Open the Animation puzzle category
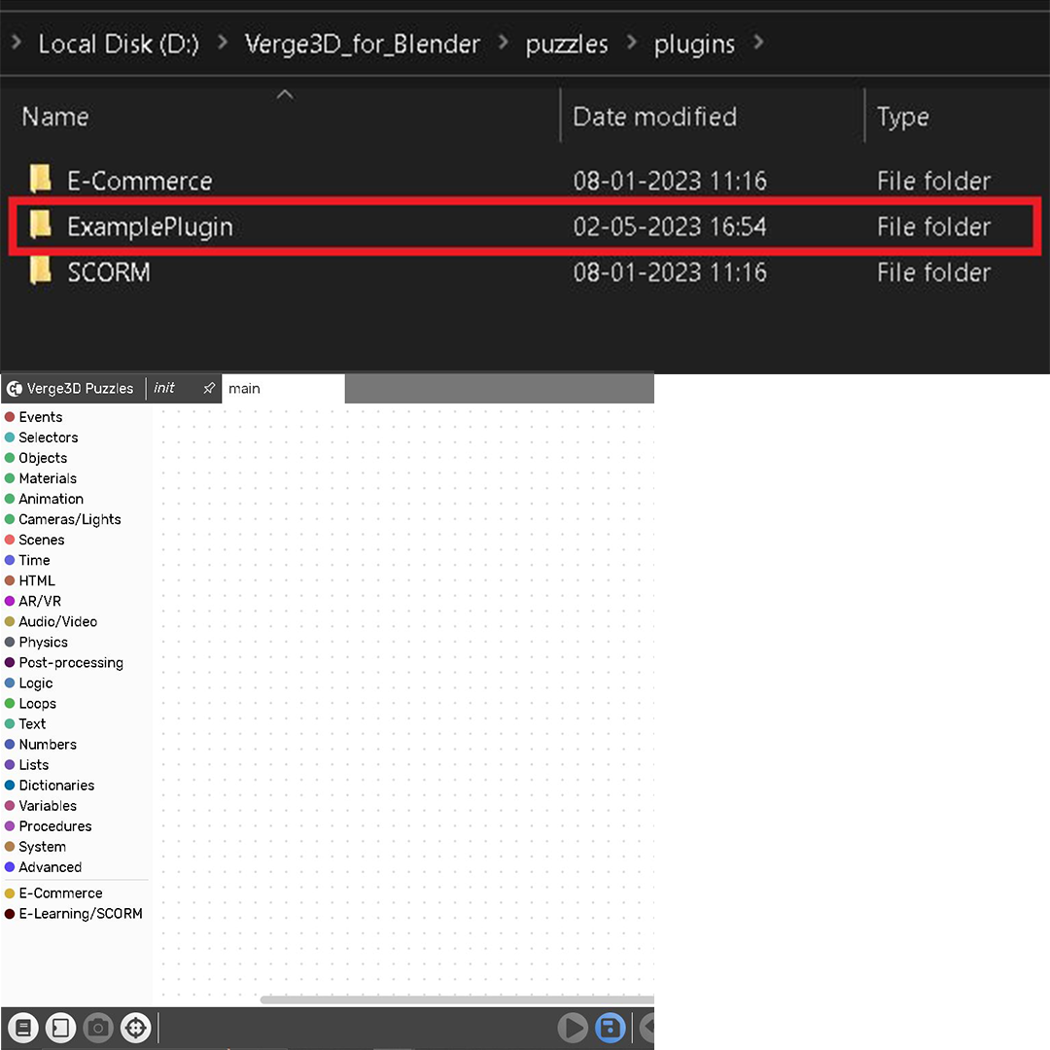Screen dimensions: 1050x1050 (x=51, y=499)
